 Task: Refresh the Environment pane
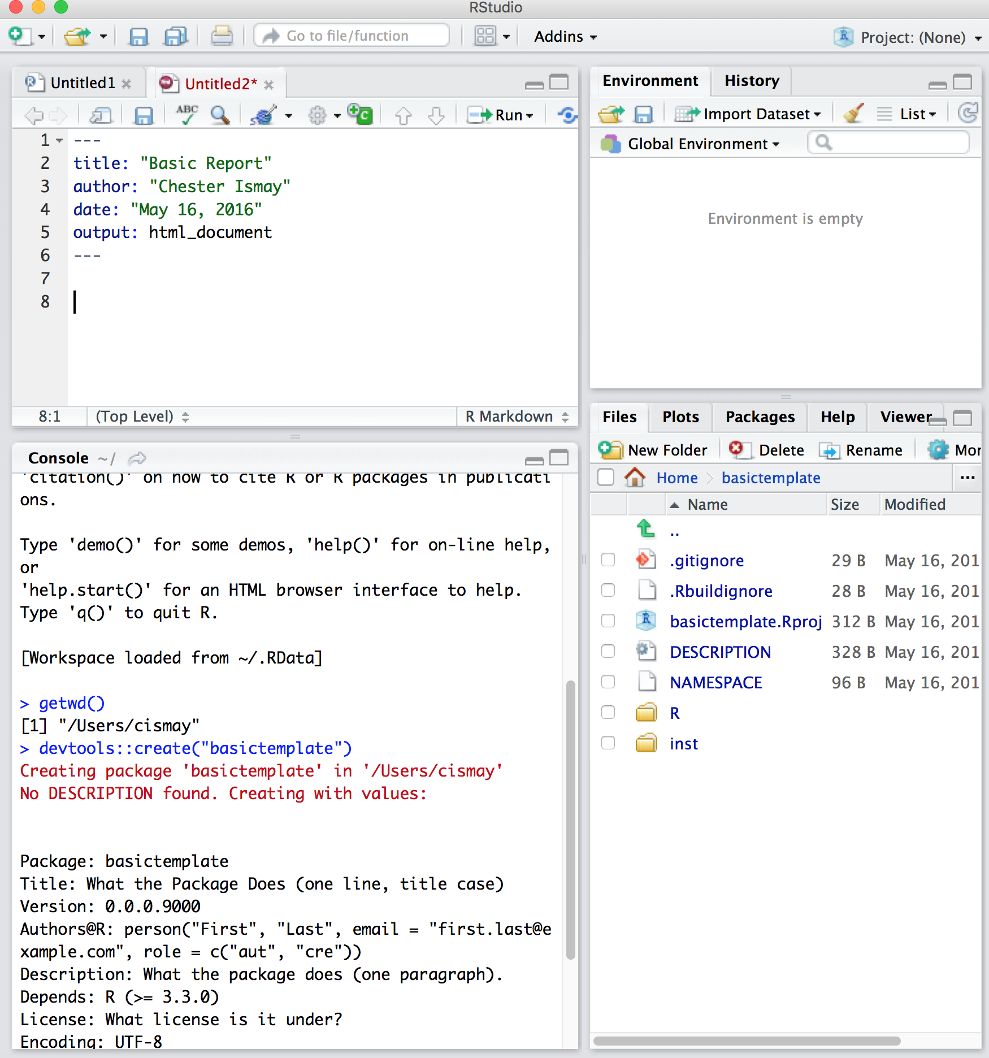coord(968,114)
